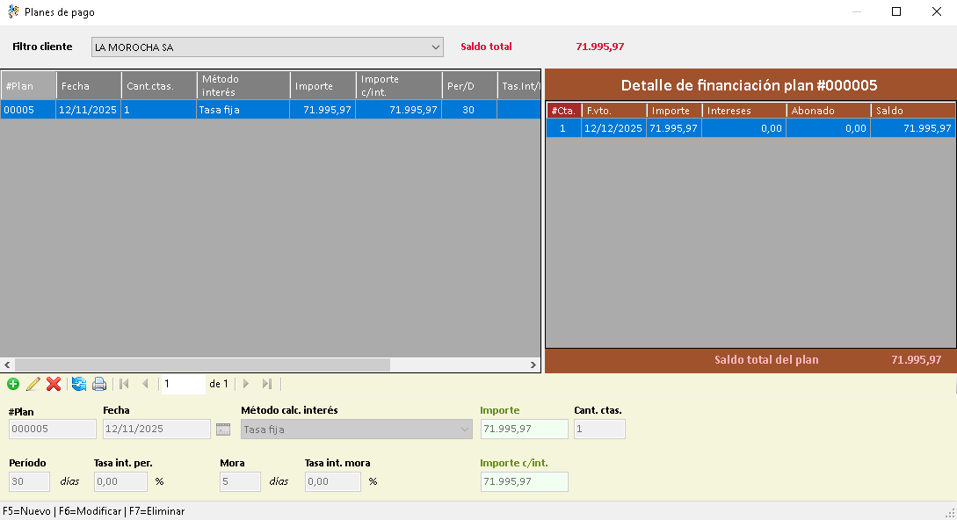Screen dimensions: 957x520
Task: Click the Importe field showing 71.995,97
Action: pyautogui.click(x=524, y=430)
